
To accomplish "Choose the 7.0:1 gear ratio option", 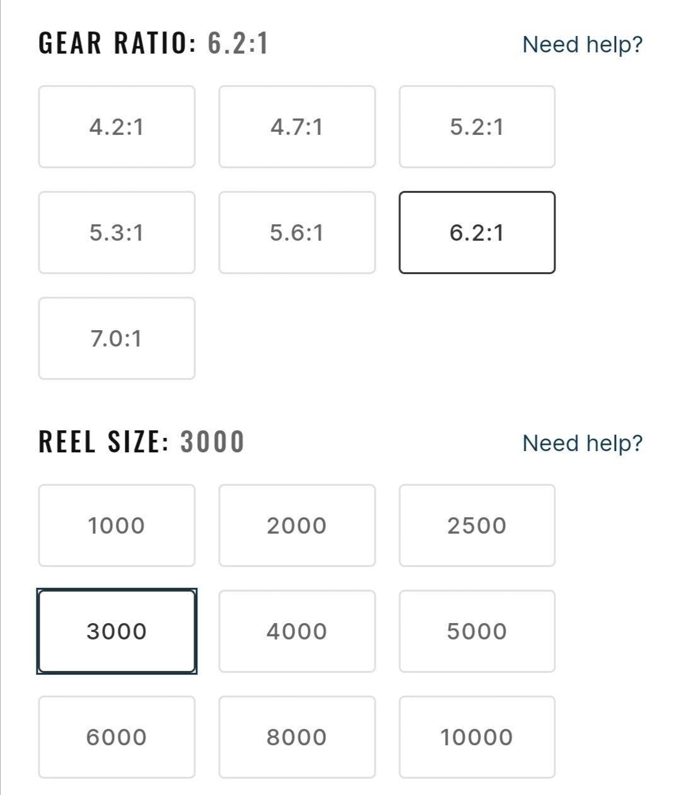I will (117, 339).
